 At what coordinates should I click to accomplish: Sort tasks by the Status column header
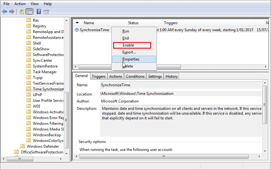pyautogui.click(x=133, y=23)
